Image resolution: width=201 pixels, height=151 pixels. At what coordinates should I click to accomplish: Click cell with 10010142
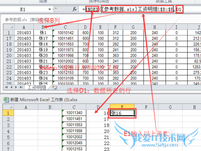click(66, 33)
